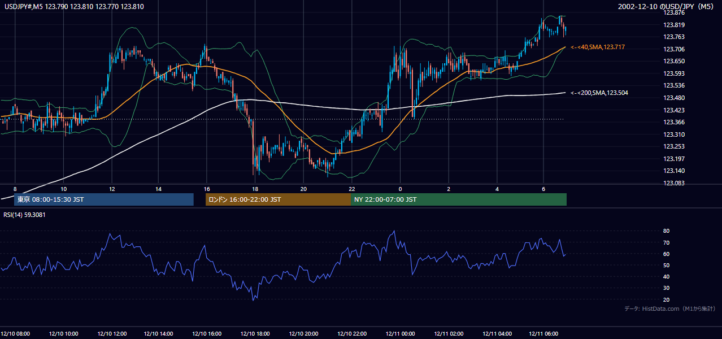This screenshot has height=339, width=722.
Task: Click price axis label 123.140
Action: pos(673,171)
